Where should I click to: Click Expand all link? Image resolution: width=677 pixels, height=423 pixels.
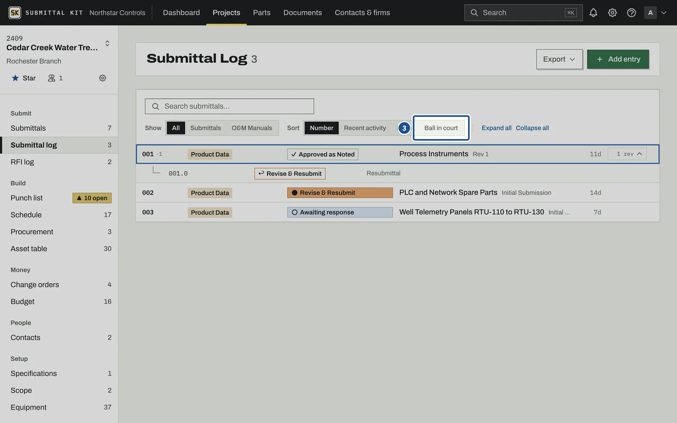pos(496,128)
